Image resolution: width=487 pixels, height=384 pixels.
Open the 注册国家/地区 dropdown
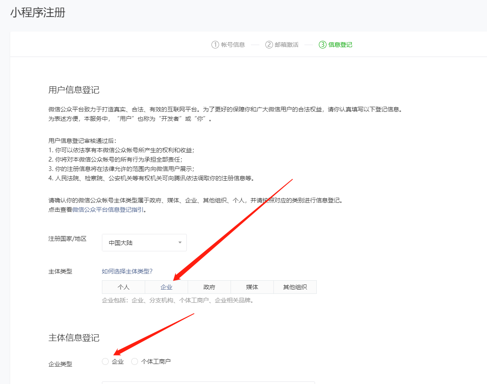click(144, 242)
